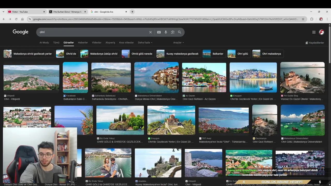
Task: Go back to previous page
Action: coord(4,19)
